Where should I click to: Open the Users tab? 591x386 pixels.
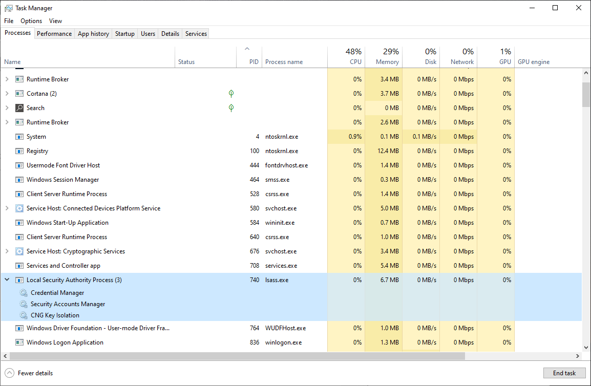click(x=148, y=34)
